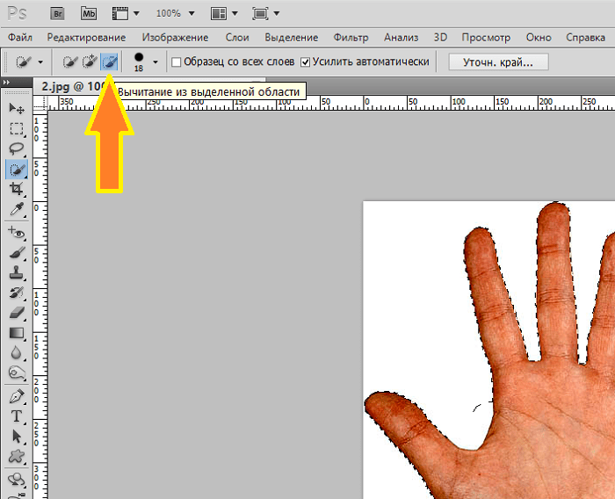Select the Clone Stamp tool
Viewport: 615px width, 499px height.
(x=17, y=272)
